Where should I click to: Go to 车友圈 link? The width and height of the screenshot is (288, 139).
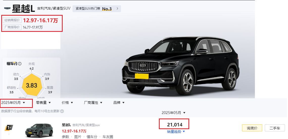tap(108, 137)
